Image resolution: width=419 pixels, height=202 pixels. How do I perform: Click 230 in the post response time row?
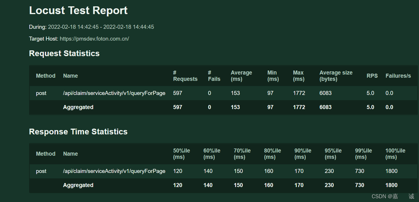pyautogui.click(x=329, y=171)
